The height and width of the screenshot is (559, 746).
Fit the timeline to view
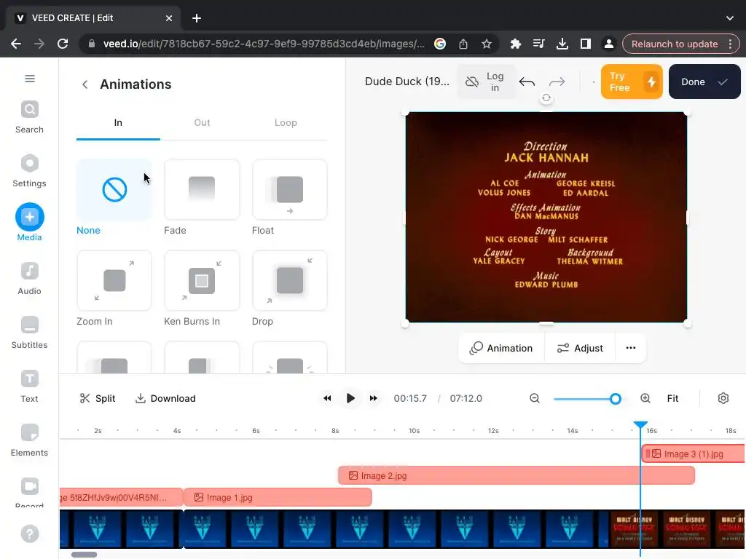672,398
